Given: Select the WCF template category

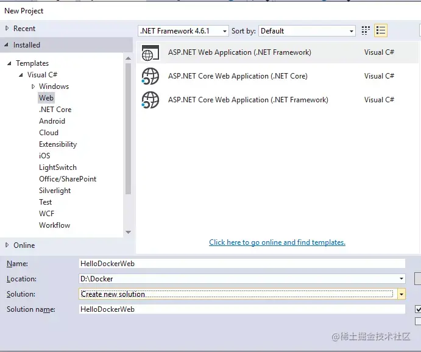Looking at the screenshot, I should (x=46, y=214).
